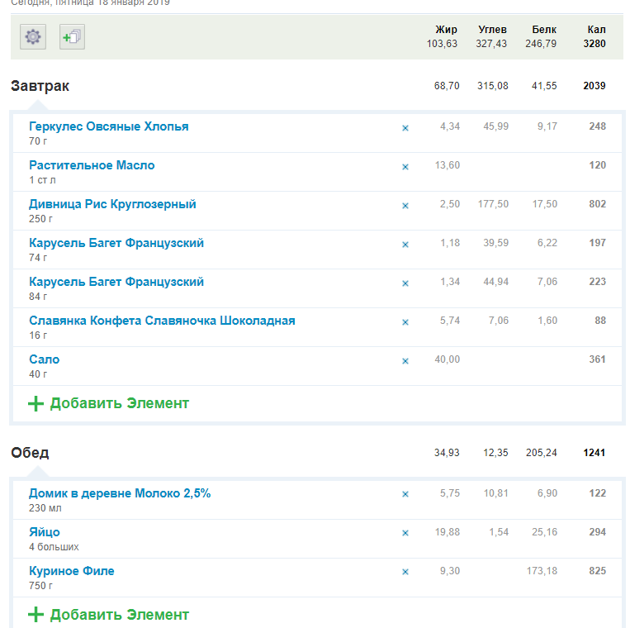The image size is (630, 628).
Task: Open the 84 г Карусель Багет Французский entry
Action: (x=116, y=282)
